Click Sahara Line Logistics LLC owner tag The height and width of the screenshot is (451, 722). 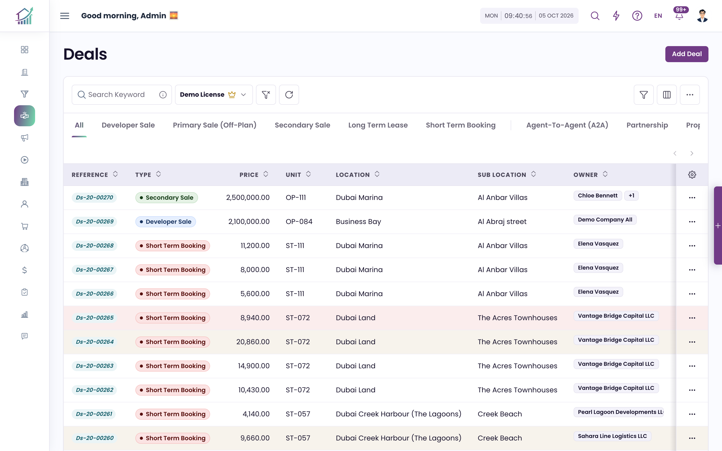612,436
